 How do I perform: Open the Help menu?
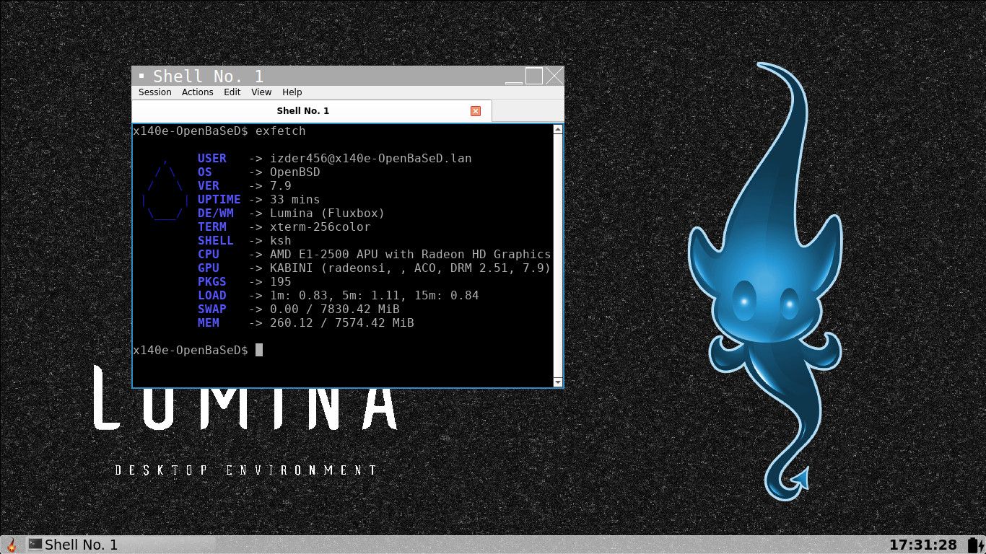[292, 92]
